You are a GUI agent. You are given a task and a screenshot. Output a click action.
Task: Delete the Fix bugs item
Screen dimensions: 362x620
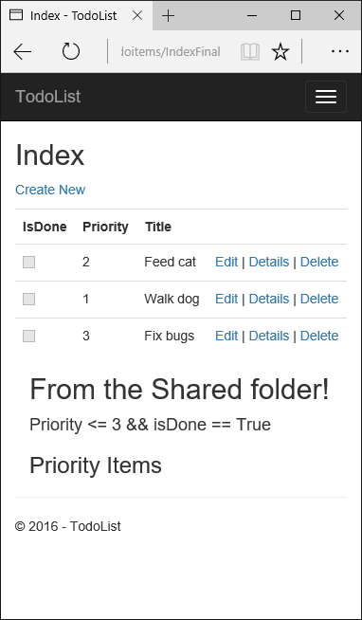pyautogui.click(x=319, y=336)
